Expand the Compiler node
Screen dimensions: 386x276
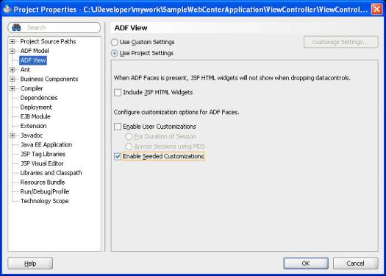[12, 88]
